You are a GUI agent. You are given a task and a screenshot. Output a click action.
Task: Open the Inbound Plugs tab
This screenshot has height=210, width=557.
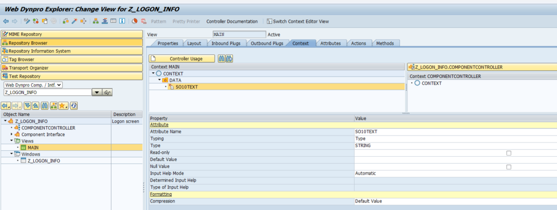click(x=226, y=44)
